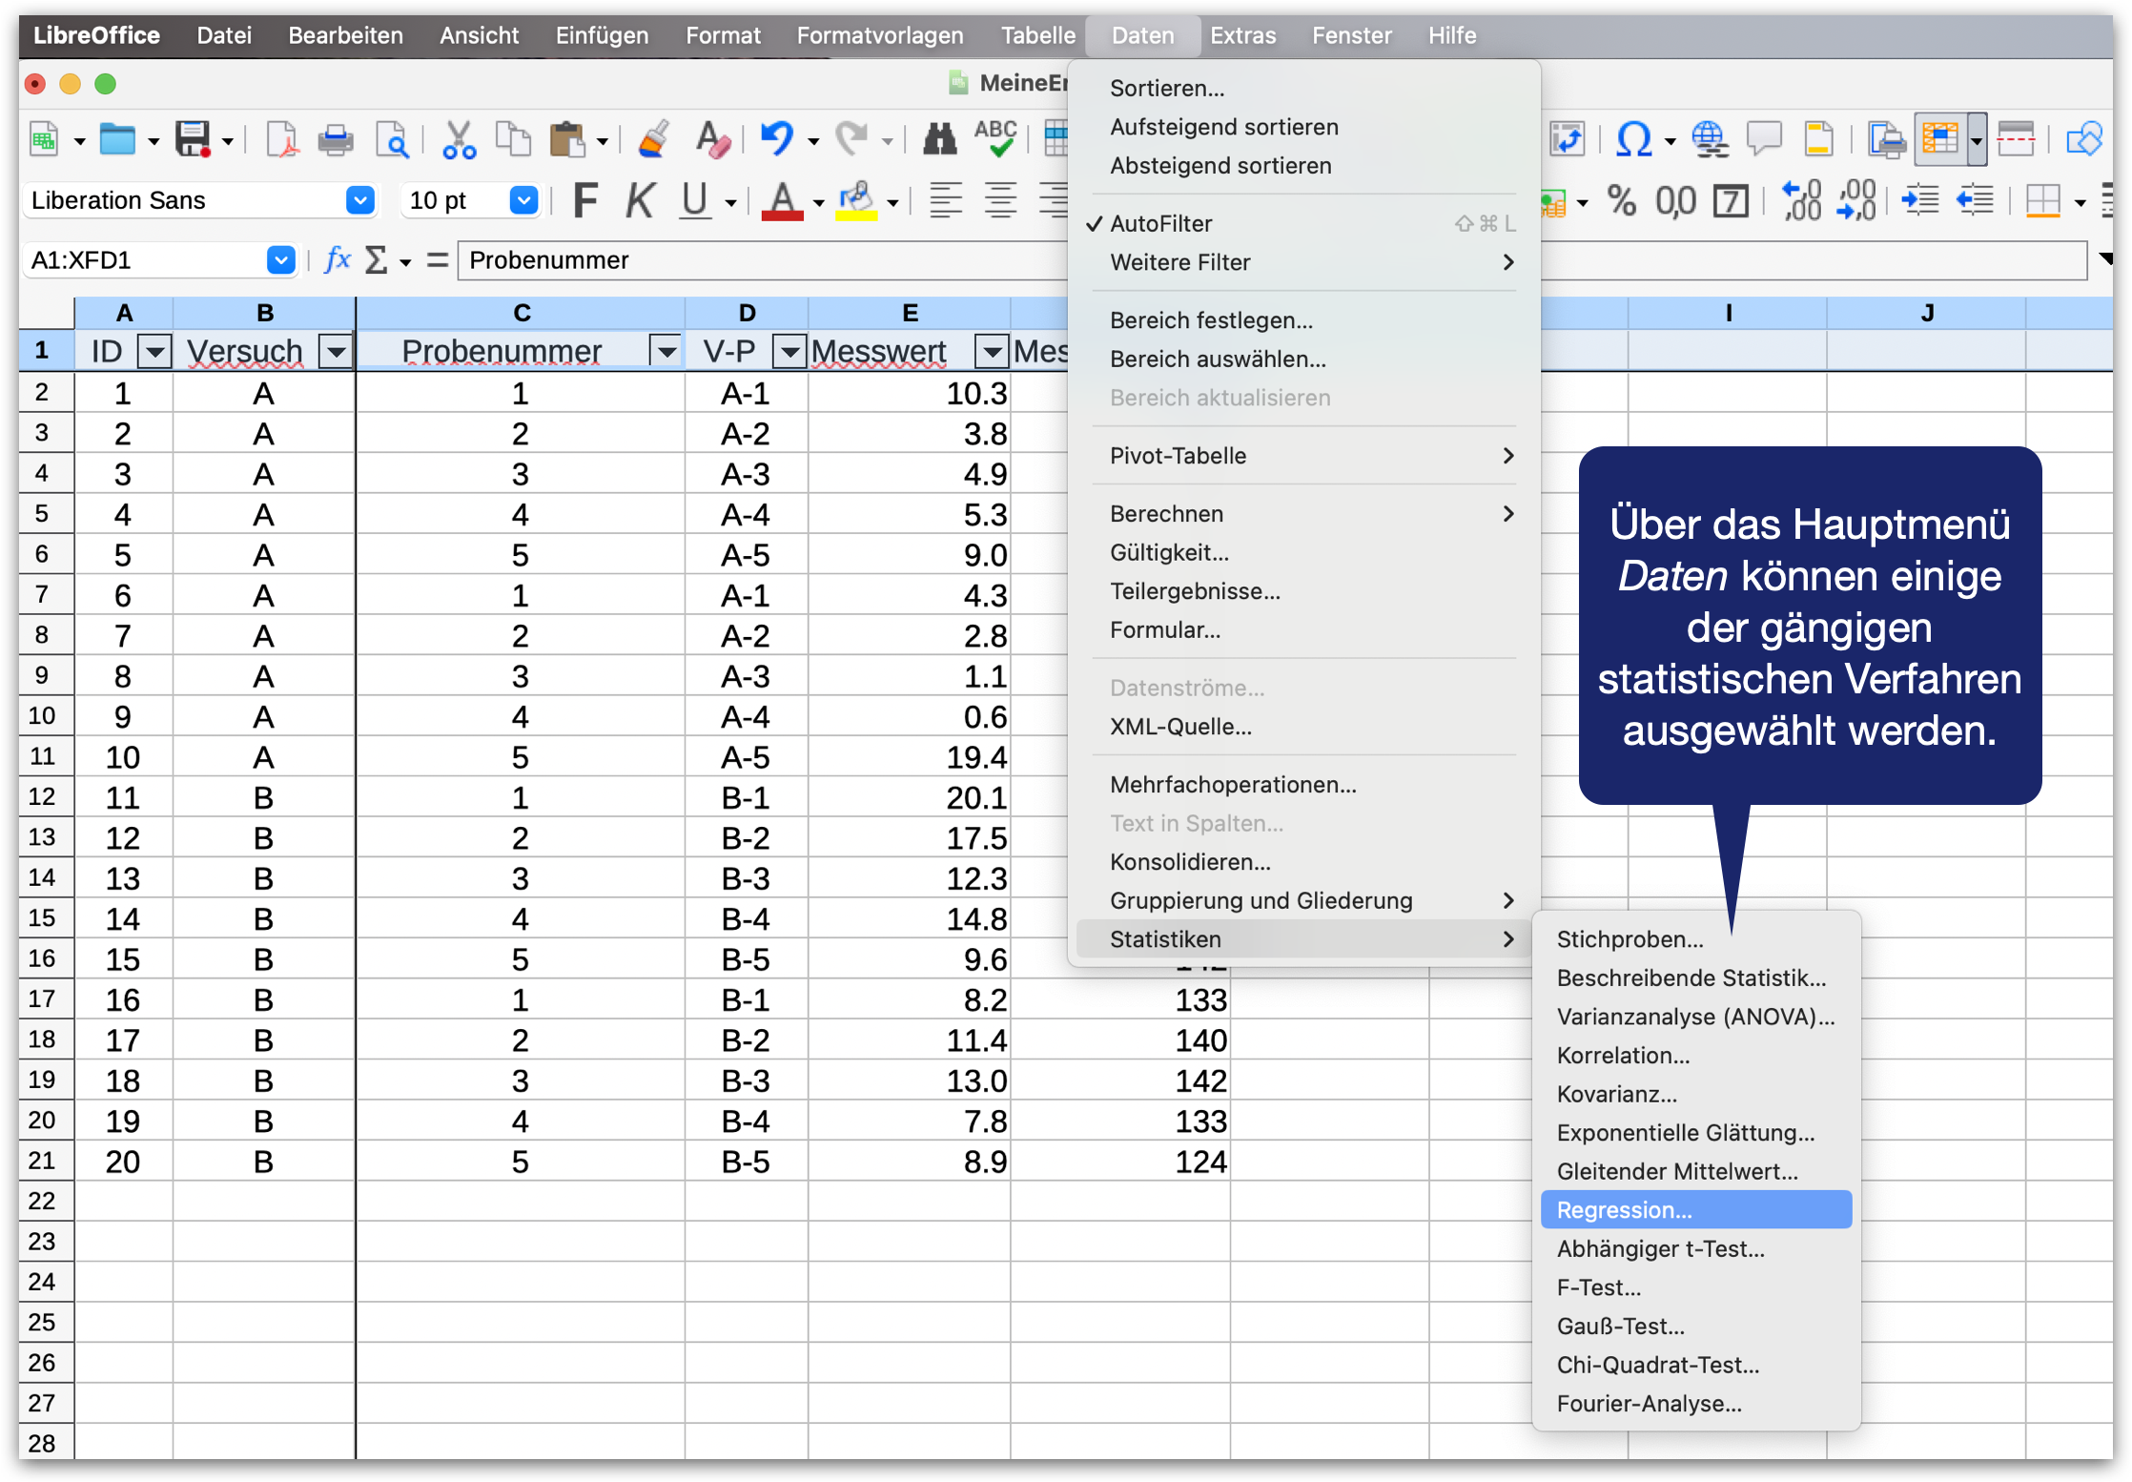Click the Print icon in the toolbar
This screenshot has width=2132, height=1482.
point(335,140)
